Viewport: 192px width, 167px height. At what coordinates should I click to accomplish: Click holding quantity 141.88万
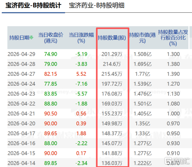click(112, 153)
